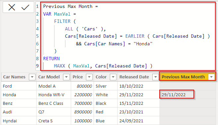Image resolution: width=218 pixels, height=125 pixels.
Task: Select the Released Date column header
Action: click(x=138, y=77)
